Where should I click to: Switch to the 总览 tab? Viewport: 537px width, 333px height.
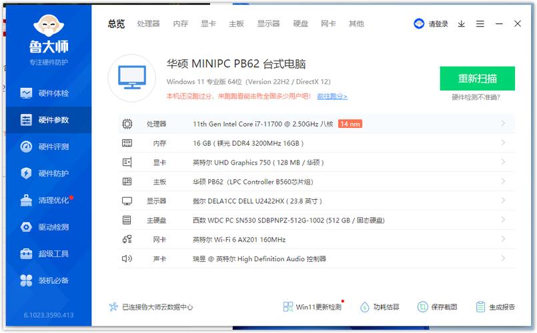click(x=116, y=23)
